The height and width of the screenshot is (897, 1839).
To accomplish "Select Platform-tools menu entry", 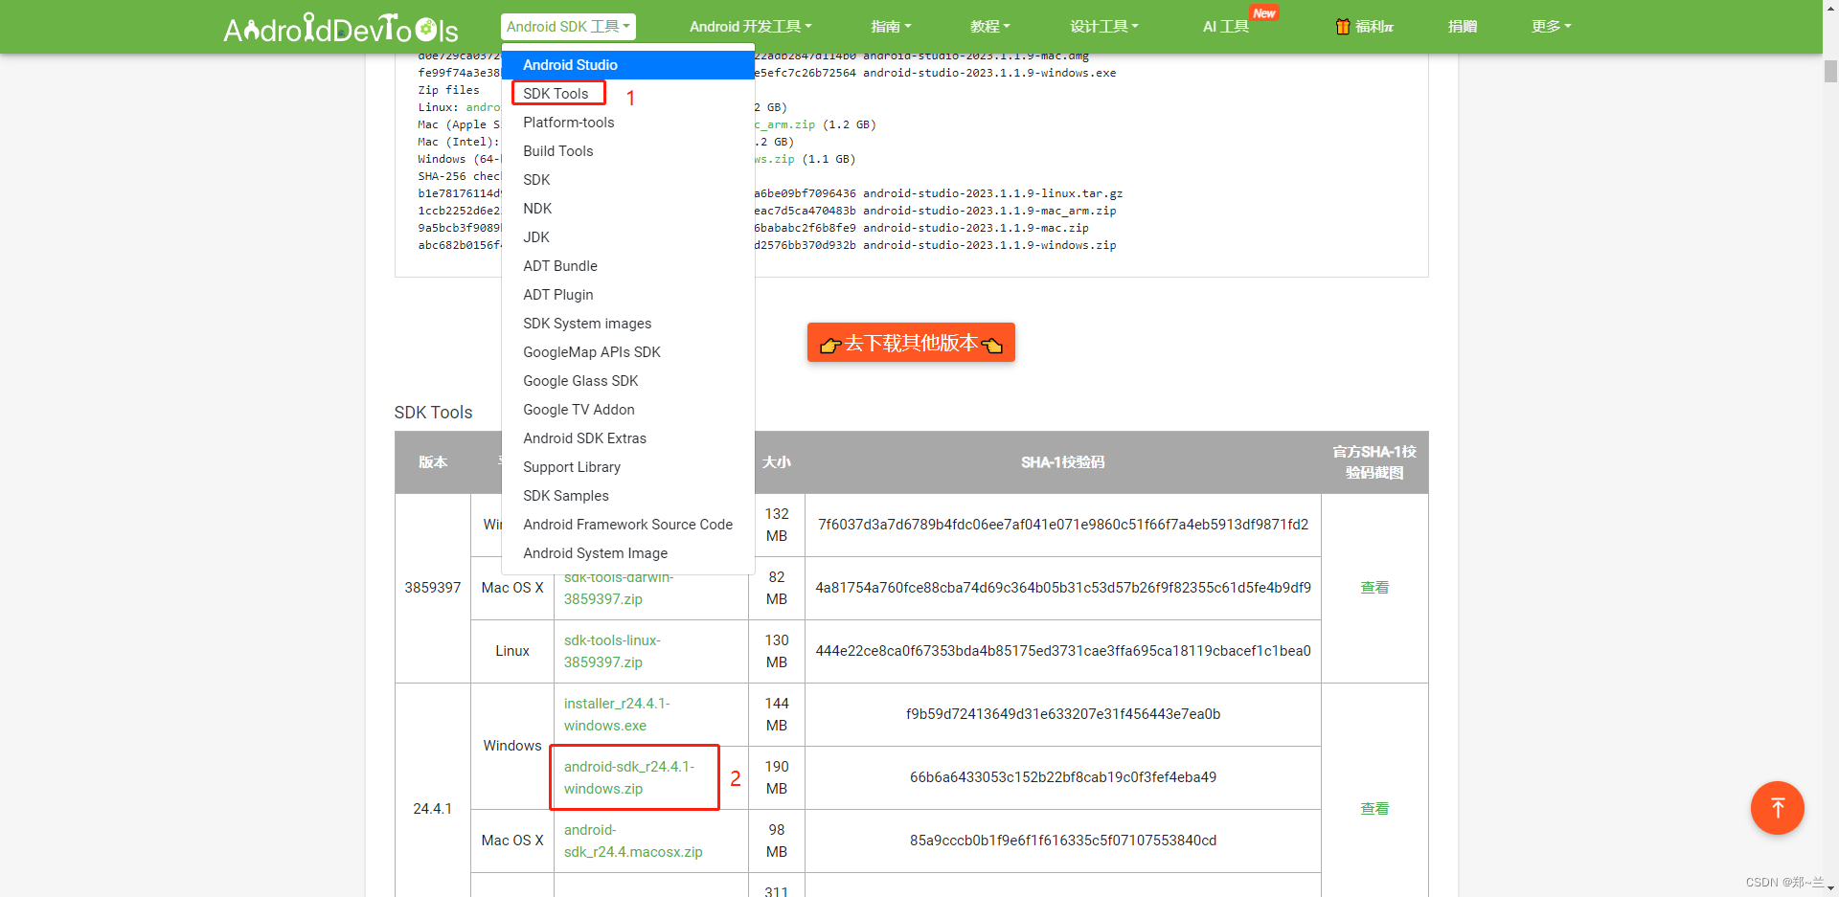I will tap(628, 123).
